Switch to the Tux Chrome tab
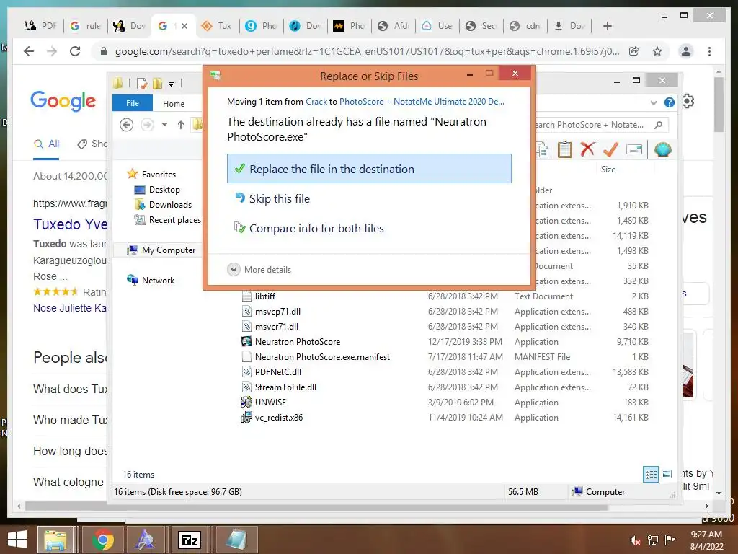Viewport: 738px width, 554px height. 218,25
